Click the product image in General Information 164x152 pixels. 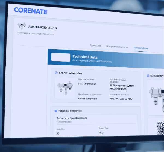tap(65, 88)
